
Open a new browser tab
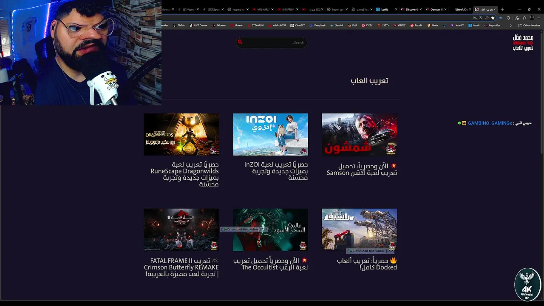point(502,9)
